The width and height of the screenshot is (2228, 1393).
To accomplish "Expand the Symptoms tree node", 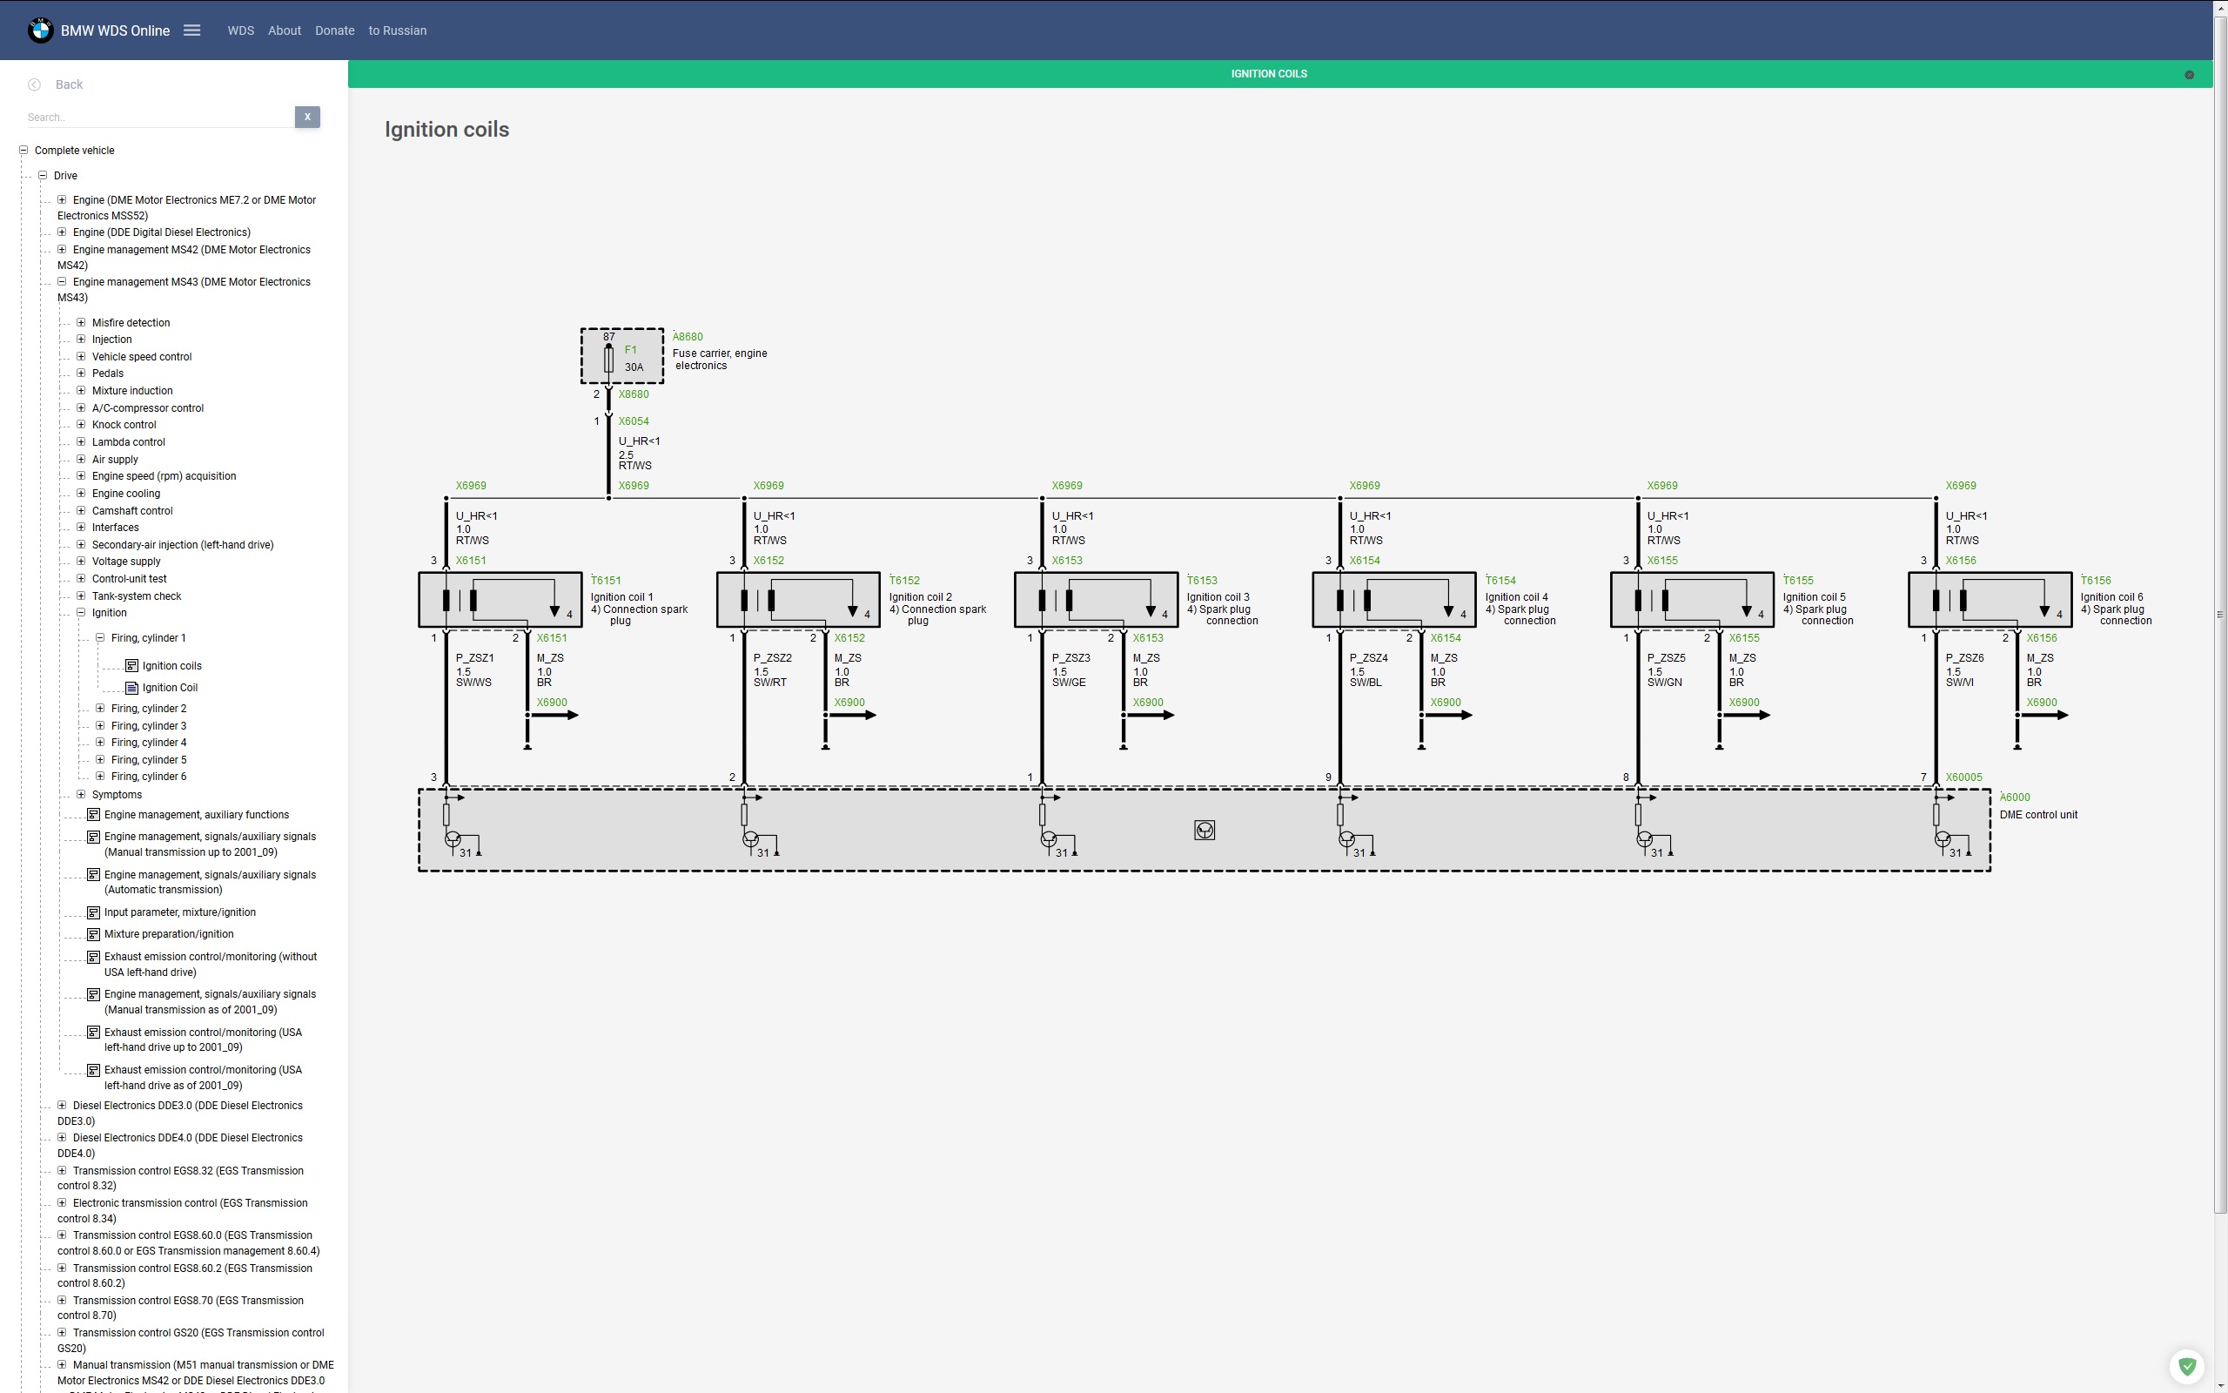I will pyautogui.click(x=81, y=794).
